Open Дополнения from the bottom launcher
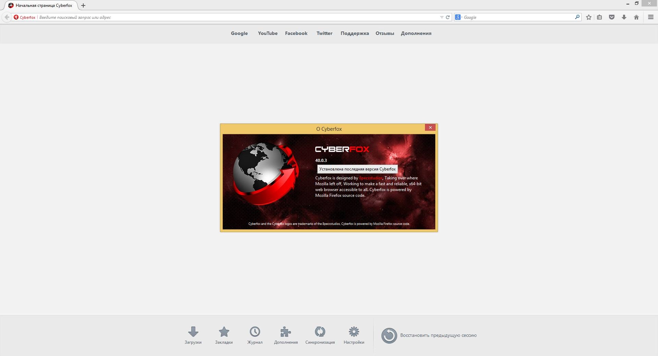The height and width of the screenshot is (356, 658). pos(286,335)
